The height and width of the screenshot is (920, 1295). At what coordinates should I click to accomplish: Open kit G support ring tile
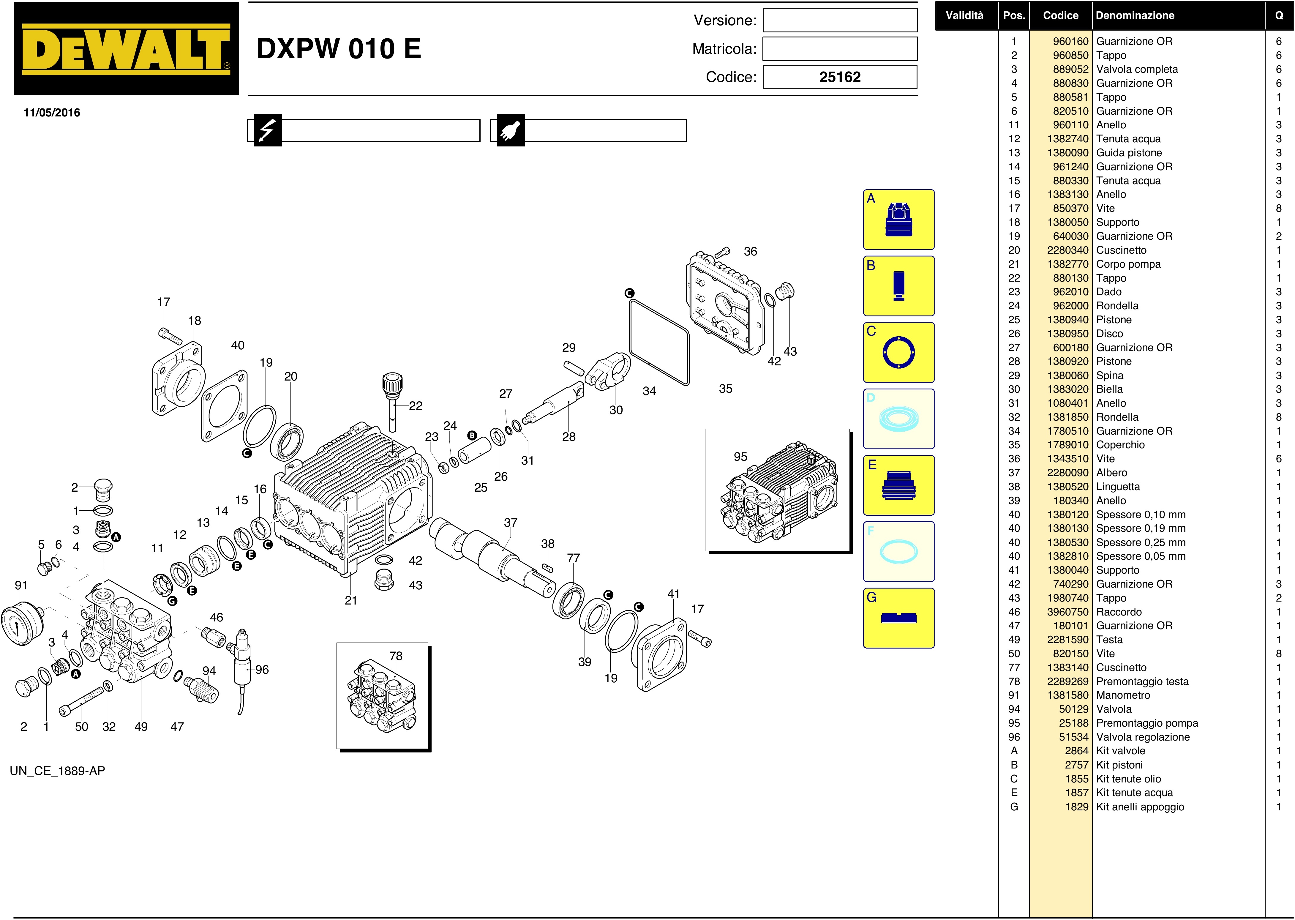(x=898, y=618)
